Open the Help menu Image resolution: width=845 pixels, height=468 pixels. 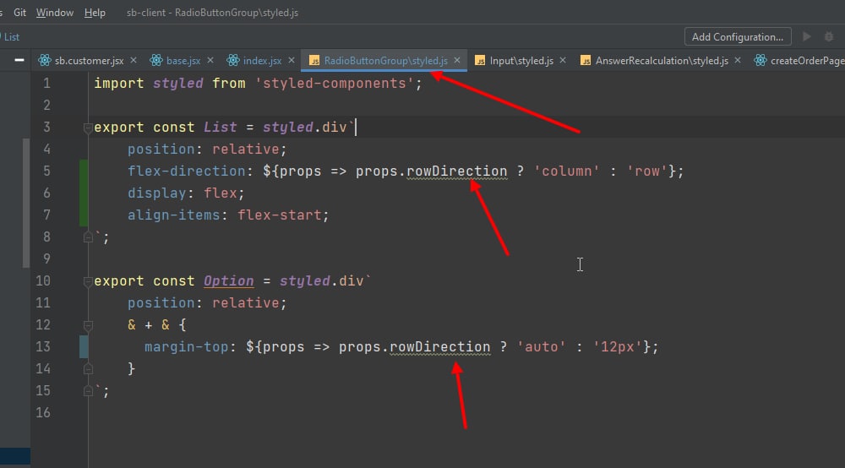(x=95, y=13)
